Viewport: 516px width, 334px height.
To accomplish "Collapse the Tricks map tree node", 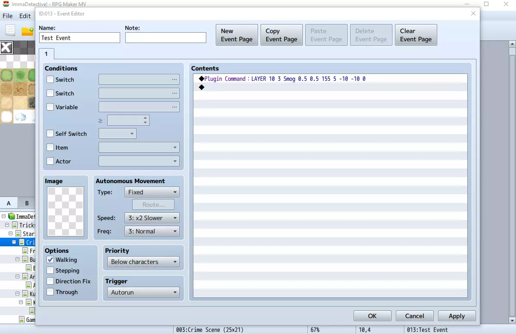I will click(7, 225).
